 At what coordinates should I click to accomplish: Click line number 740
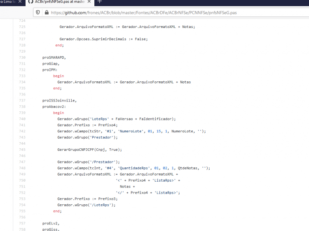22,119
